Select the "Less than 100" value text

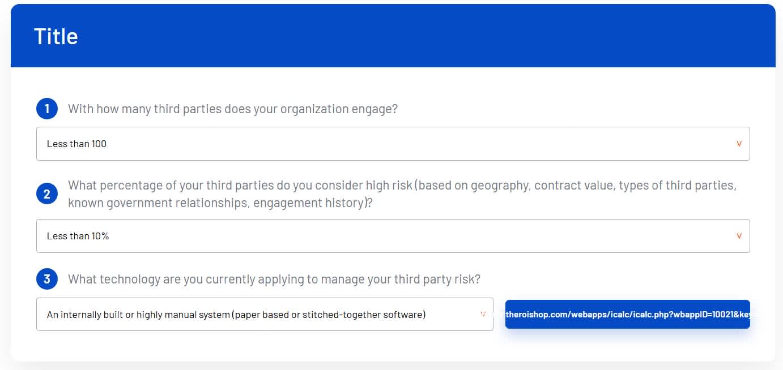(x=76, y=144)
